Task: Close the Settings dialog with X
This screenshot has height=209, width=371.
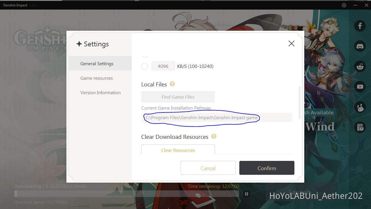Action: click(292, 43)
